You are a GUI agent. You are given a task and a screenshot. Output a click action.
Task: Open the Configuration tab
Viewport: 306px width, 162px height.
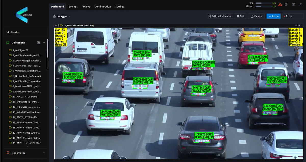[x=103, y=7]
